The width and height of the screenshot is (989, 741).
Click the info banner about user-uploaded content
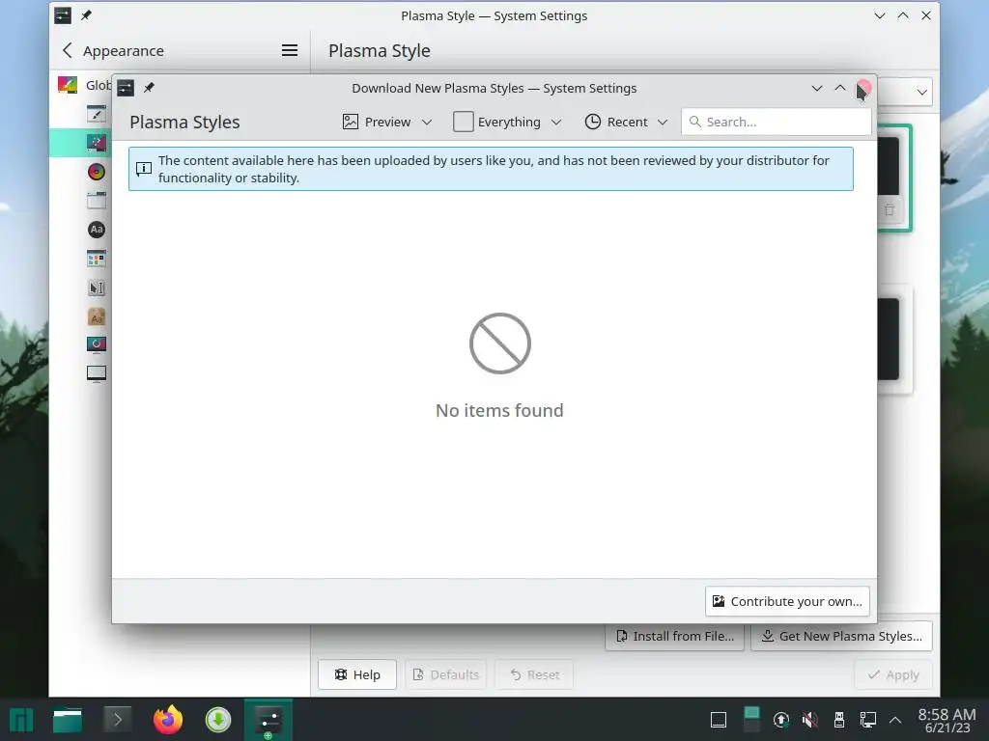(491, 169)
